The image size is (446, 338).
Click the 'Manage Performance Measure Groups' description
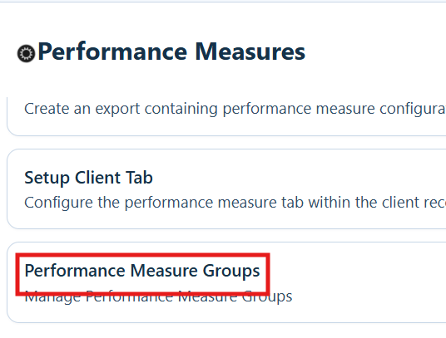tap(158, 296)
